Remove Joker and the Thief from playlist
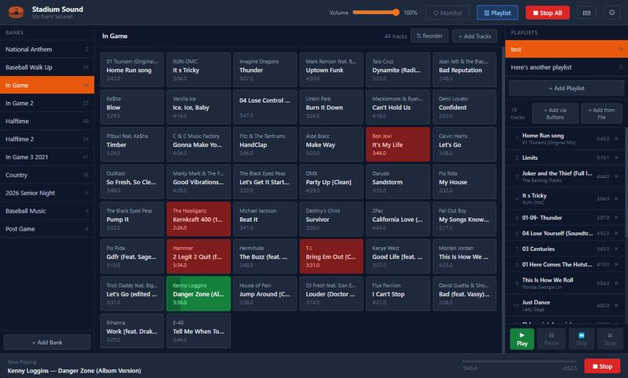The width and height of the screenshot is (628, 378). (x=616, y=176)
